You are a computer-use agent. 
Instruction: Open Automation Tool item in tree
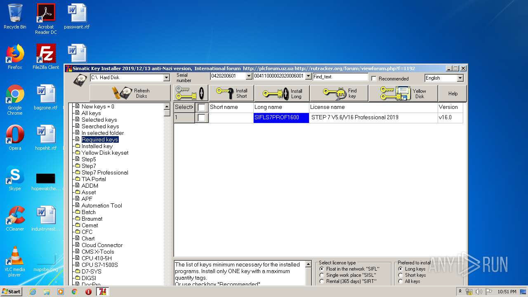(101, 205)
